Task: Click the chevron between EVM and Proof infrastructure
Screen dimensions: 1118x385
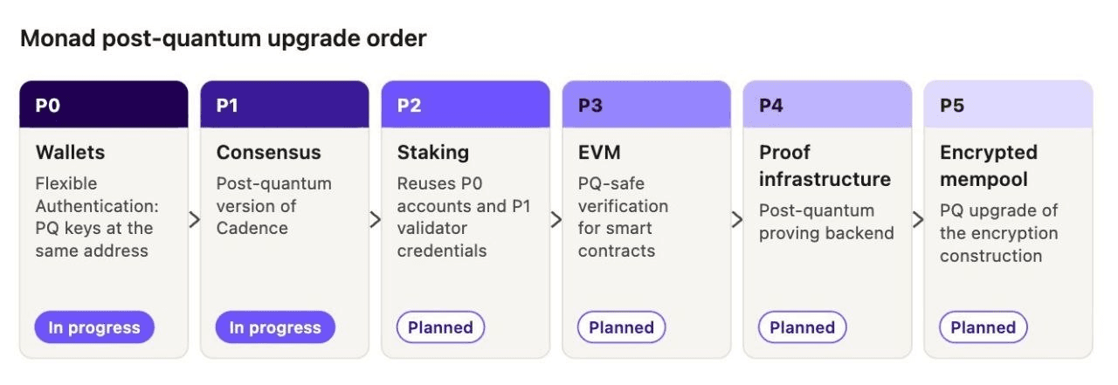Action: [737, 219]
